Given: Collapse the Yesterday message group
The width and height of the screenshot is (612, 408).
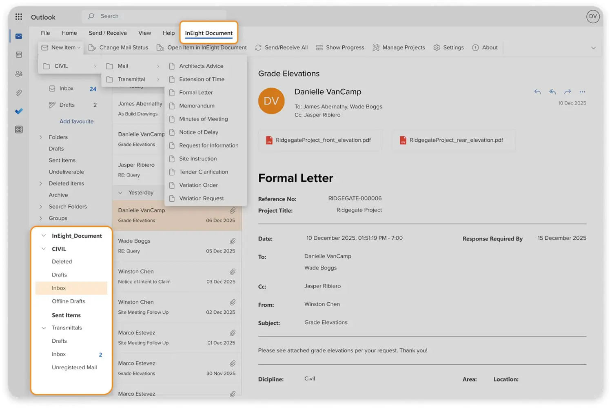Looking at the screenshot, I should [120, 193].
